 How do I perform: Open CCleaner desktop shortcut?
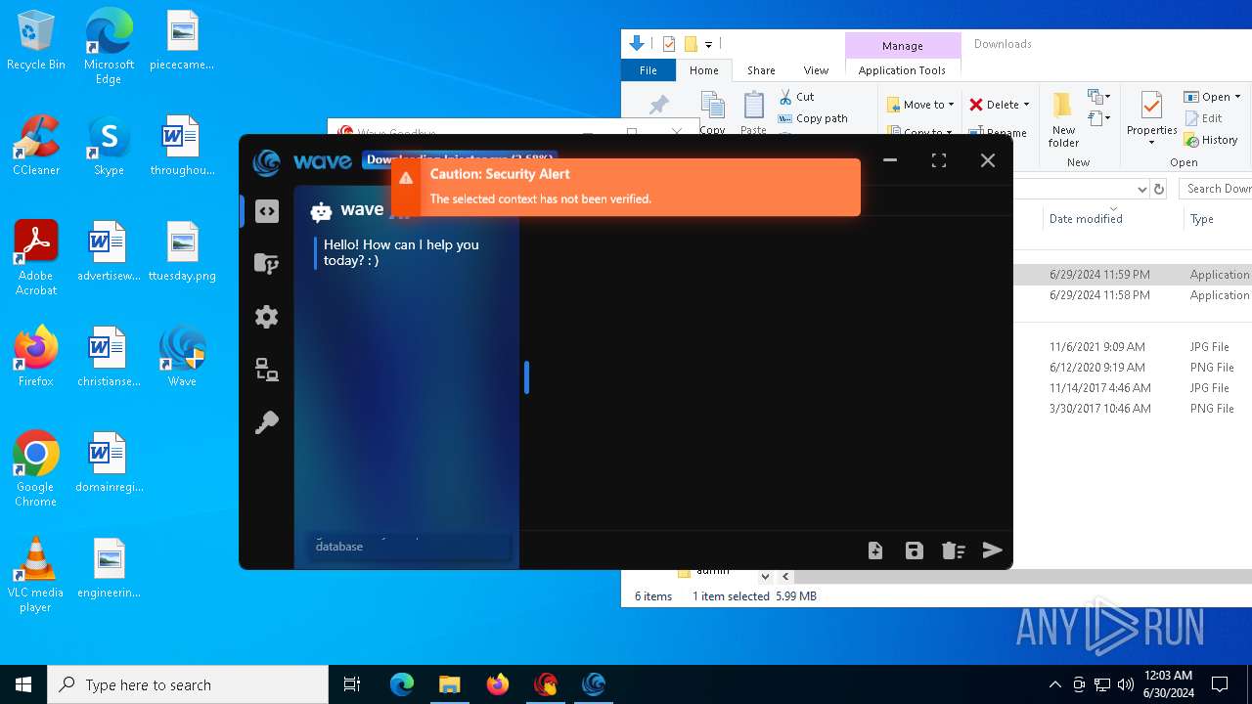(x=36, y=147)
